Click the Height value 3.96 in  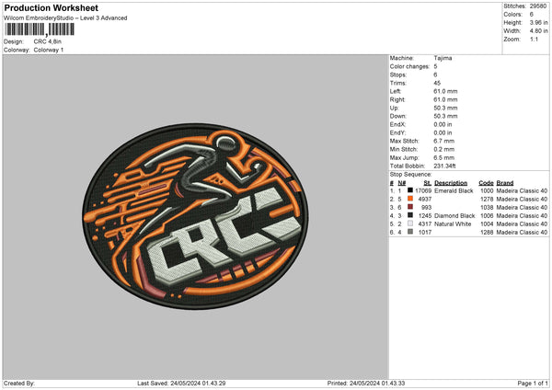[538, 22]
